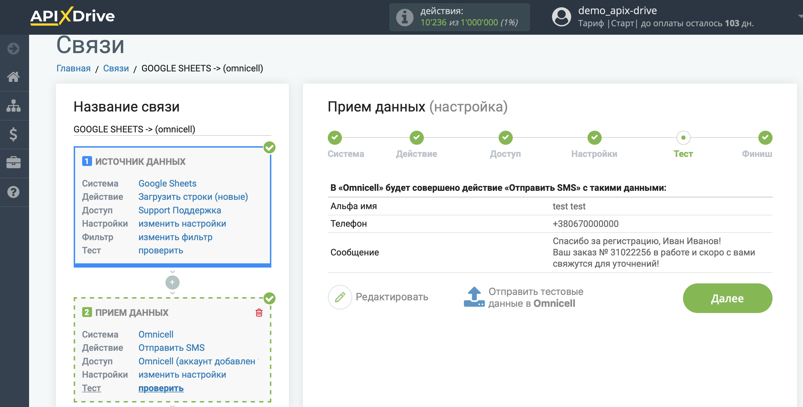Add a block with the plus circle
Viewport: 803px width, 407px height.
172,282
